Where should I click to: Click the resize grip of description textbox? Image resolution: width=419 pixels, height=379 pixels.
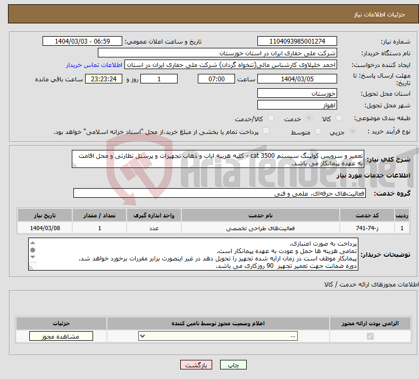tap(74, 165)
